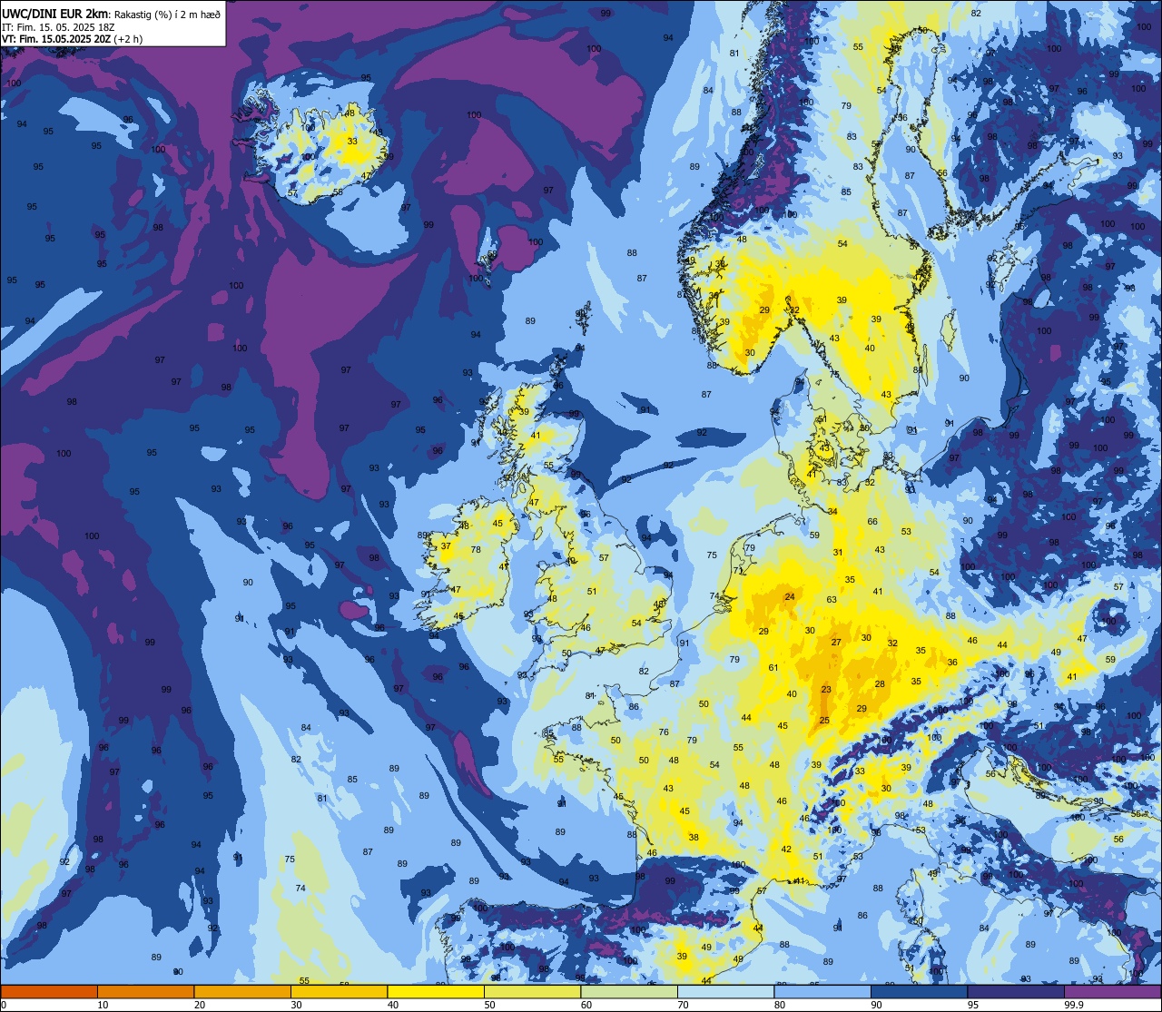
Task: Click the humidity value 23 over Germany
Action: point(825,690)
